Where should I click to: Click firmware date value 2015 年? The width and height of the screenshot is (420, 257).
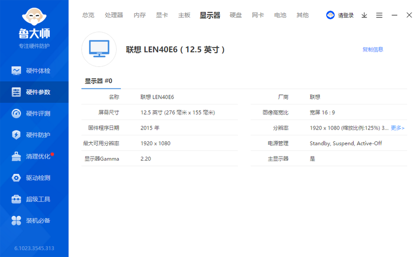point(150,128)
